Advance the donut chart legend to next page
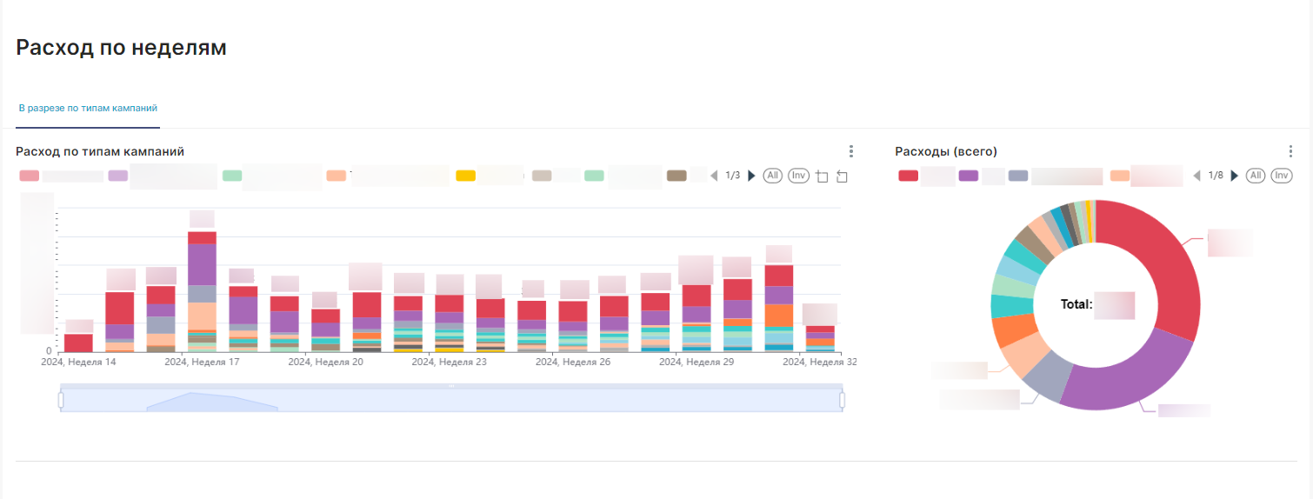The width and height of the screenshot is (1313, 499). (x=1234, y=176)
